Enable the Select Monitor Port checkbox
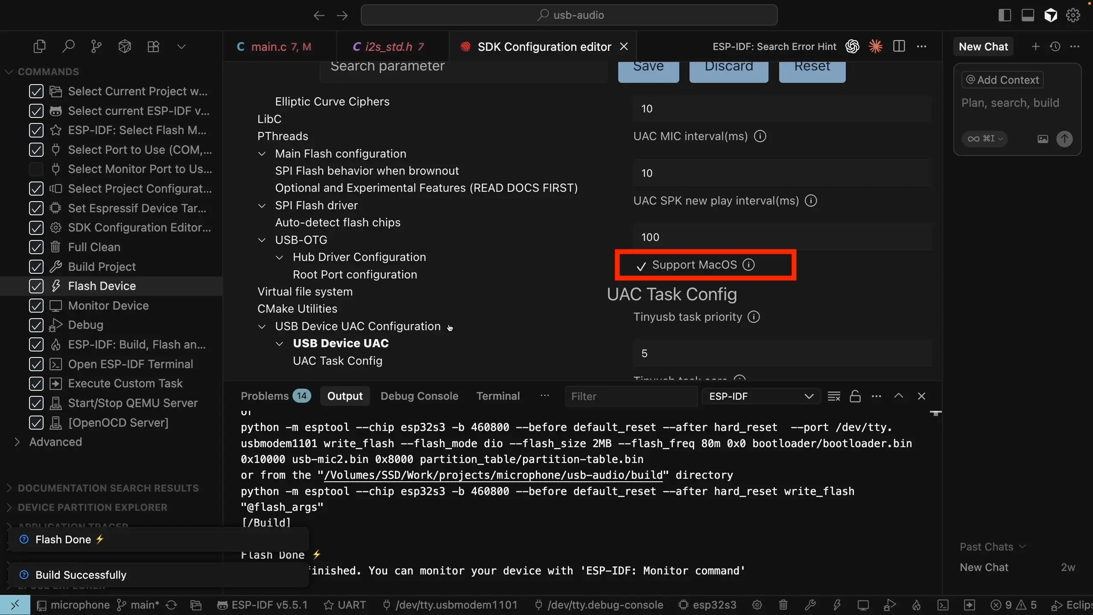Screen dimensions: 1093x615 tap(36, 169)
